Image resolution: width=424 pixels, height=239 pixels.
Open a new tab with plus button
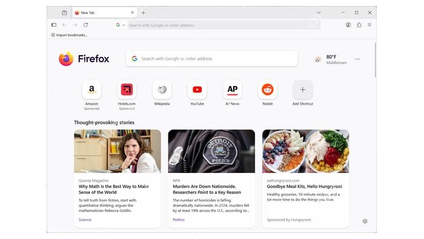(x=144, y=13)
